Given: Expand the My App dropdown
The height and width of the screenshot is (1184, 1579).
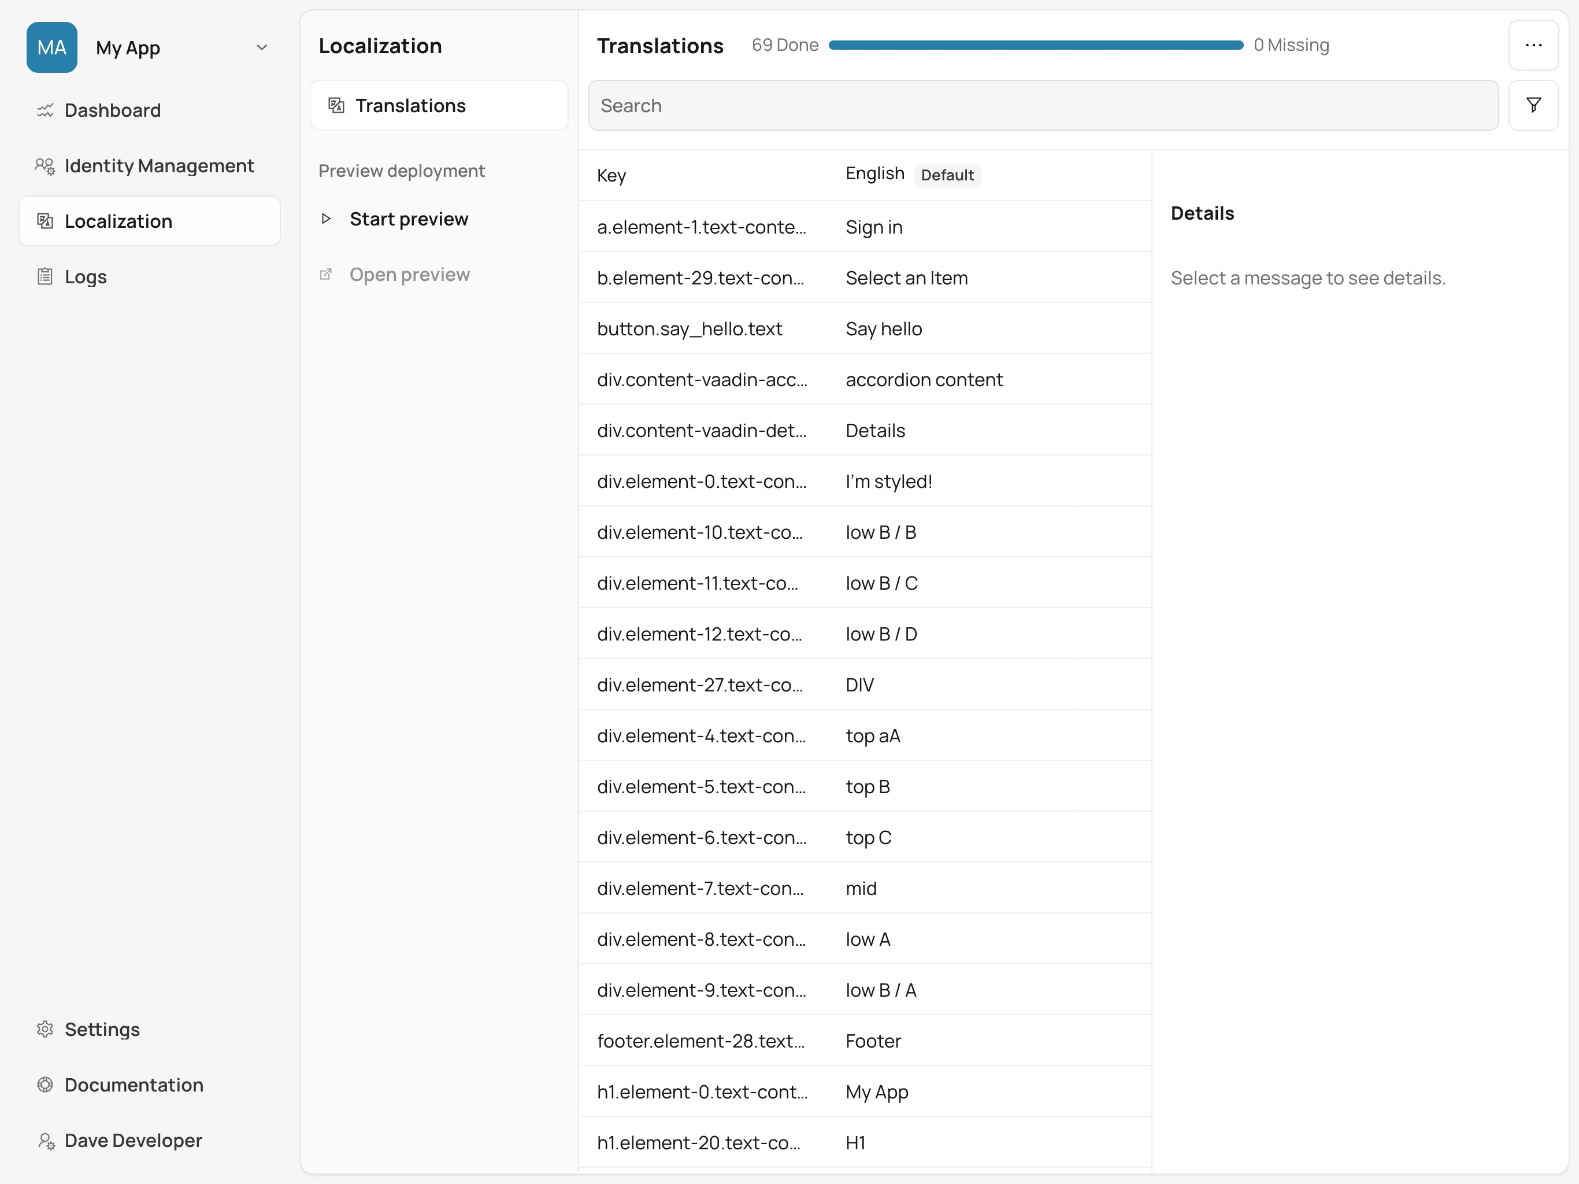Looking at the screenshot, I should (260, 47).
